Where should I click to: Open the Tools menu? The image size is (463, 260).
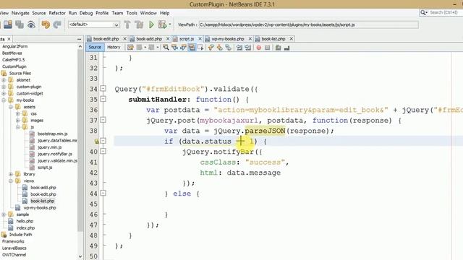(x=132, y=13)
